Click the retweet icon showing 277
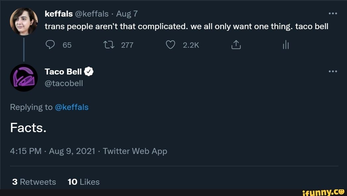 [108, 45]
